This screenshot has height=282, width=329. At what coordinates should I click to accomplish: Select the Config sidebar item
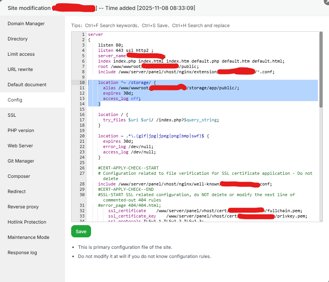click(15, 100)
